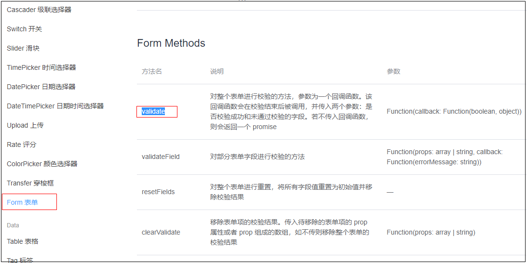
Task: Open DatePicker 日期选择器 page
Action: [41, 87]
